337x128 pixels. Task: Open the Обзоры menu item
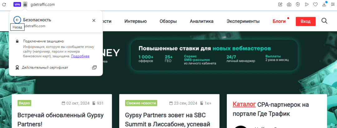(168, 21)
